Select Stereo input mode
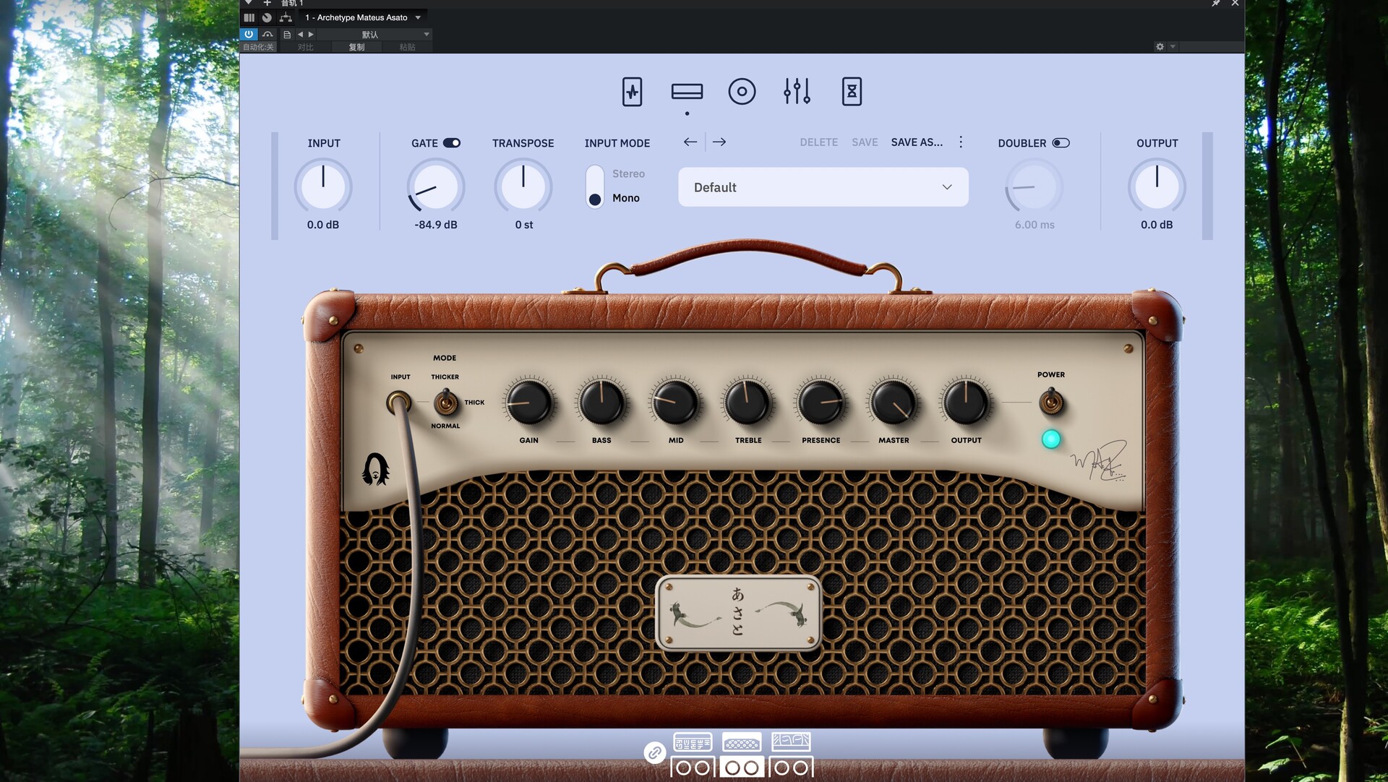 click(x=627, y=174)
